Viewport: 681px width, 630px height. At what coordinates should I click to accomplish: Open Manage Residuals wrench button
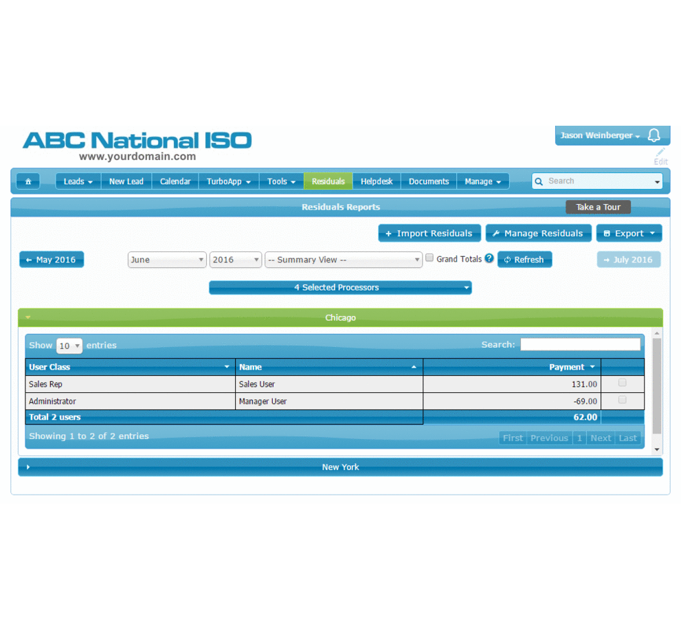click(538, 234)
